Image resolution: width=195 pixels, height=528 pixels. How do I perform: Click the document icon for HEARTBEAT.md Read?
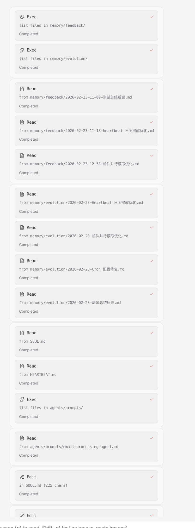[22, 366]
